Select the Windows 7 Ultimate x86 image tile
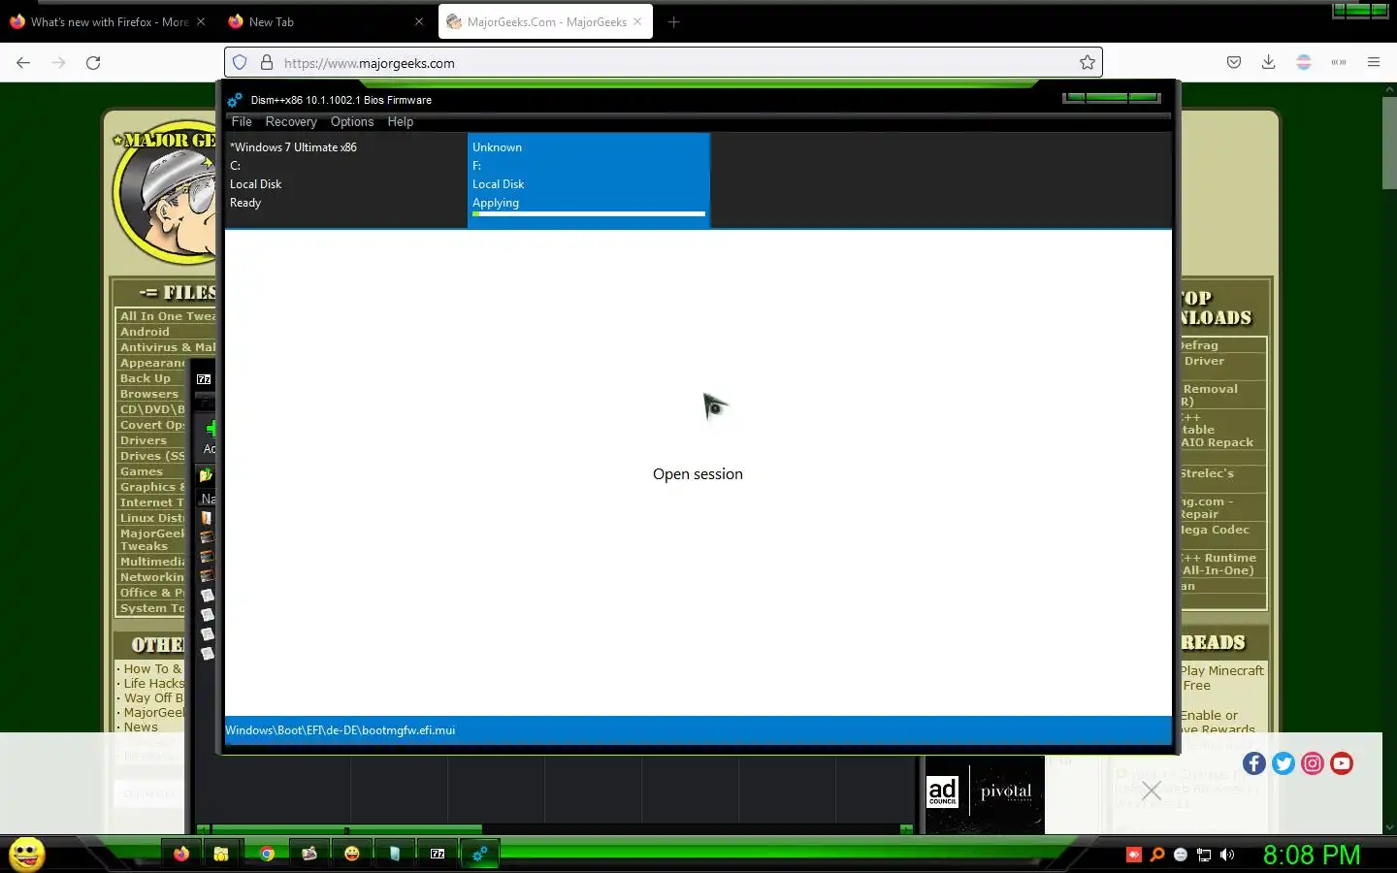 pyautogui.click(x=346, y=179)
